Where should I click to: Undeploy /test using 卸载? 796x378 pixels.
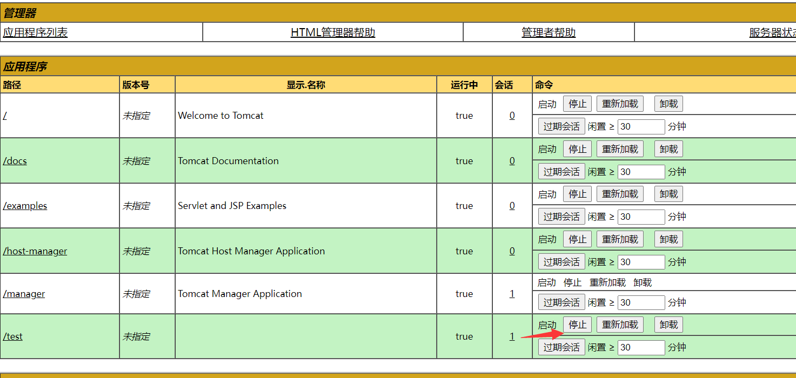[x=668, y=325]
